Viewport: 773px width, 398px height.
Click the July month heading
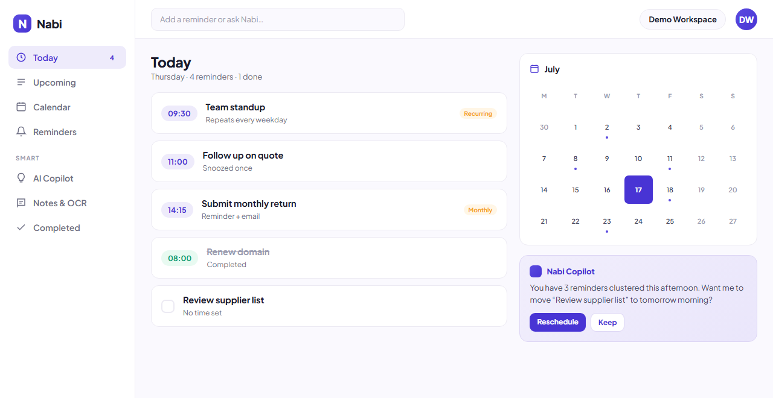coord(552,69)
